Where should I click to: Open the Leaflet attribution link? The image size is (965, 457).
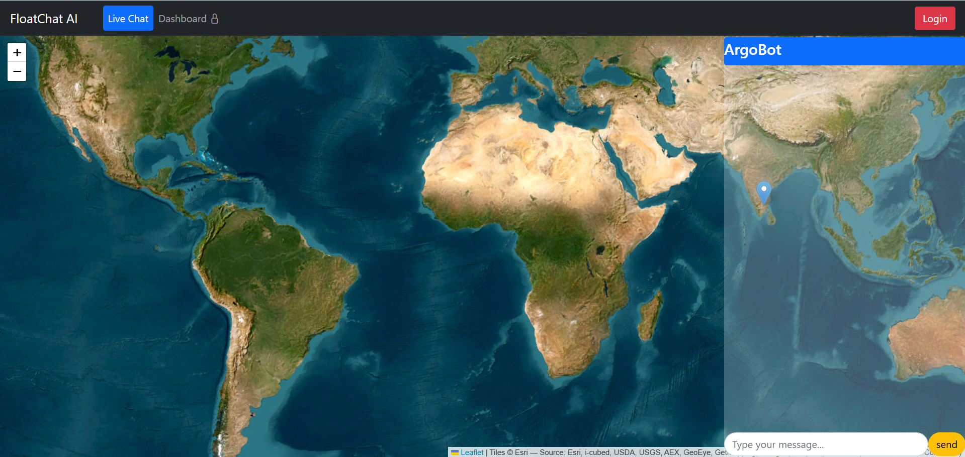click(x=472, y=452)
